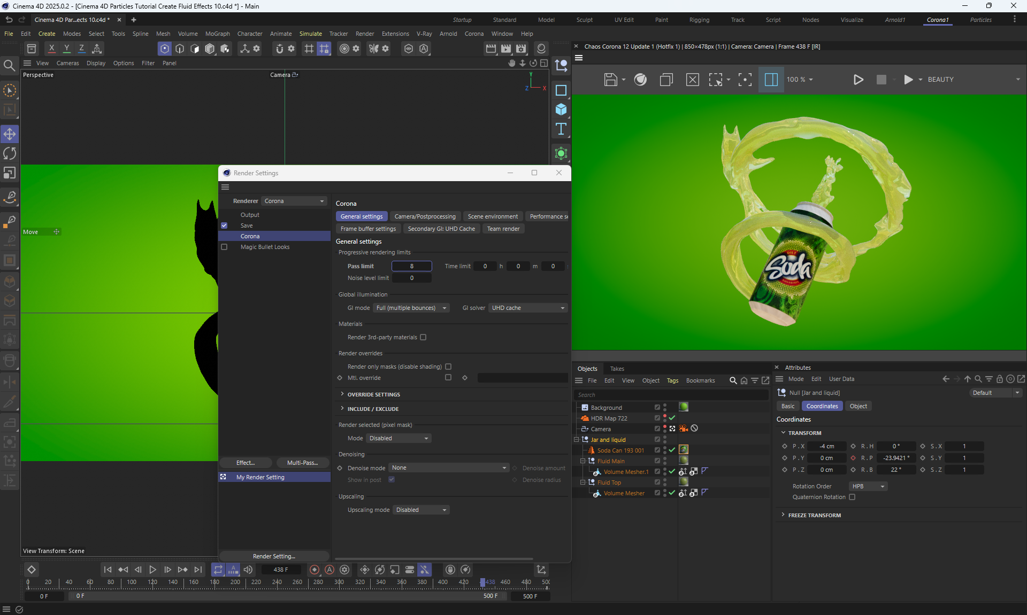Play the timeline animation forward
Screen dimensions: 1027x615
pyautogui.click(x=152, y=570)
